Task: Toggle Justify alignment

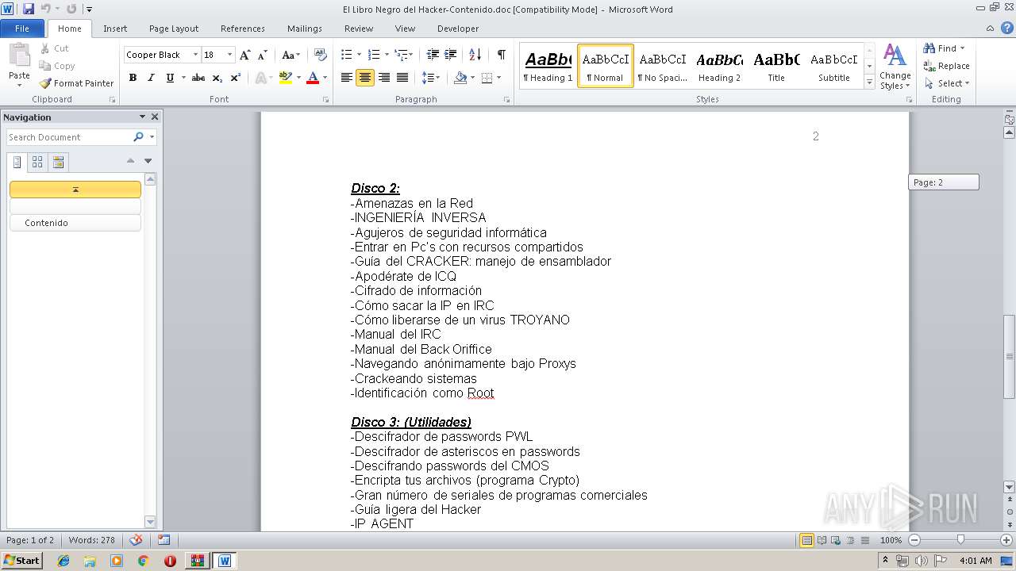Action: click(x=402, y=78)
